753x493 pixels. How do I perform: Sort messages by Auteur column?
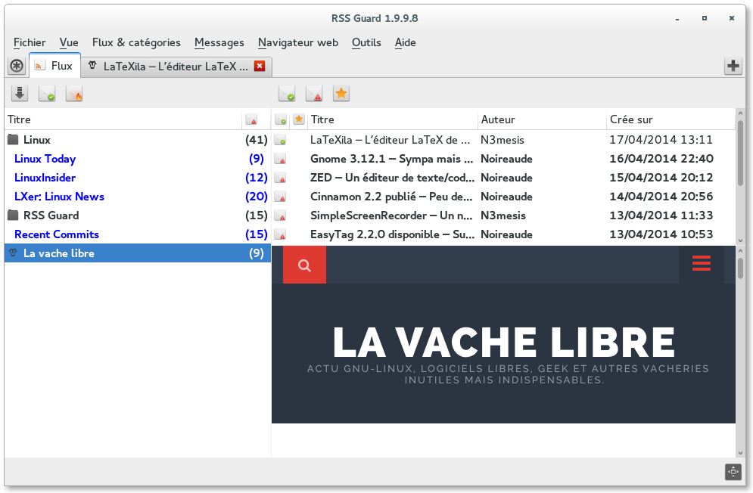[x=542, y=119]
